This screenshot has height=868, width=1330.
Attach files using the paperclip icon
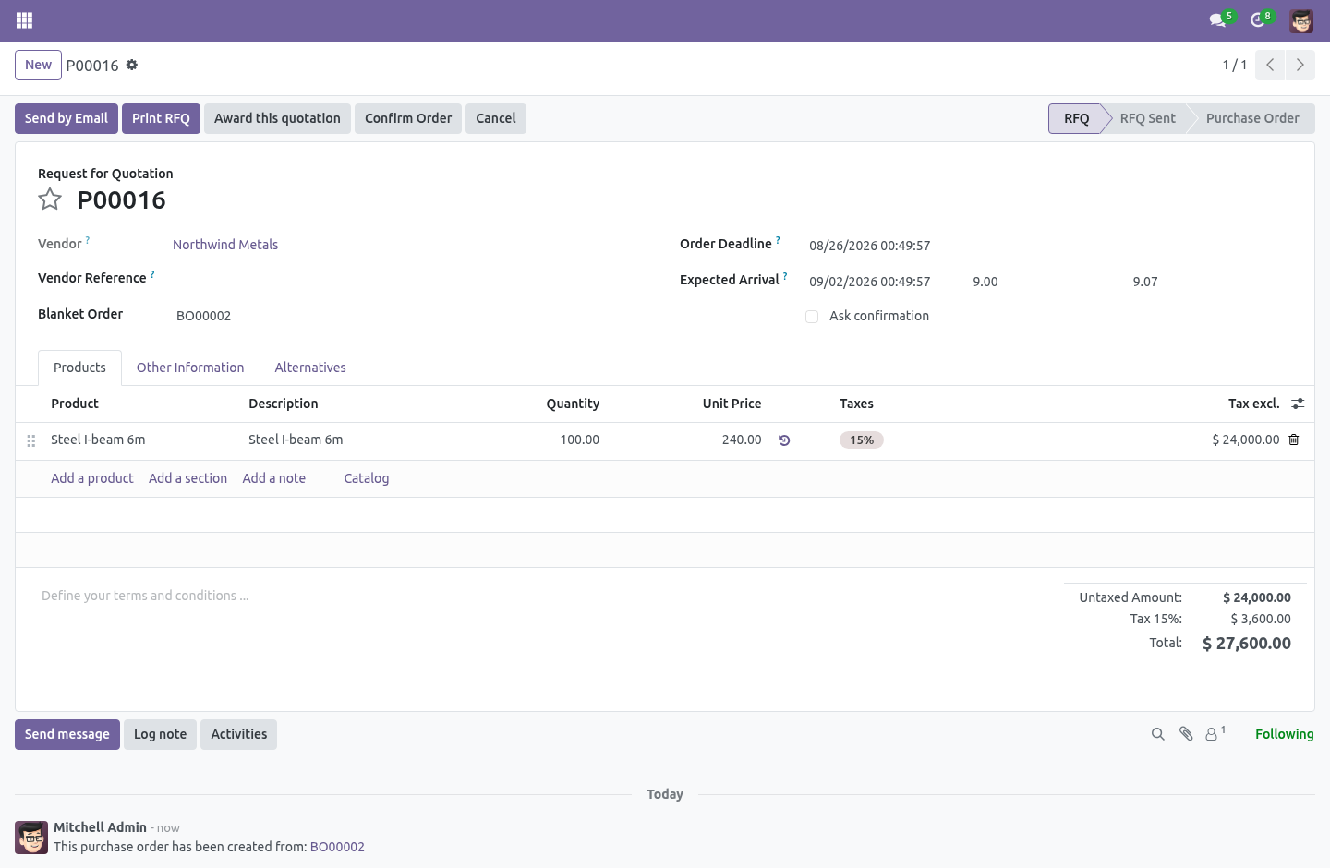[x=1186, y=734]
